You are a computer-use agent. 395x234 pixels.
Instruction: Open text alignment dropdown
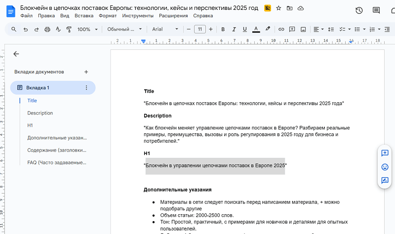(318, 29)
